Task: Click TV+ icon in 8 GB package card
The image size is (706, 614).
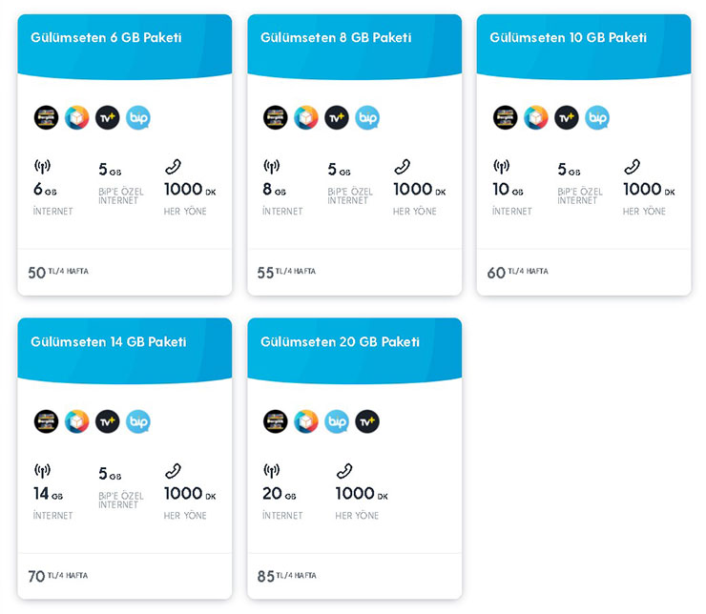Action: point(337,118)
